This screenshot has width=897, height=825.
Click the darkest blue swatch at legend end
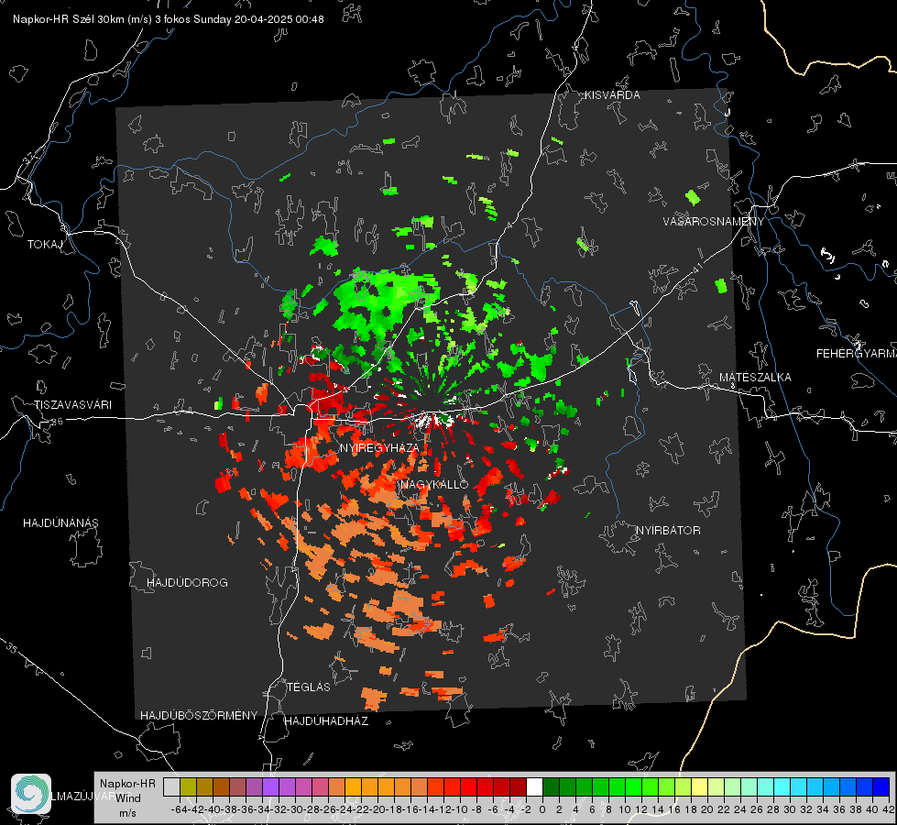click(881, 787)
